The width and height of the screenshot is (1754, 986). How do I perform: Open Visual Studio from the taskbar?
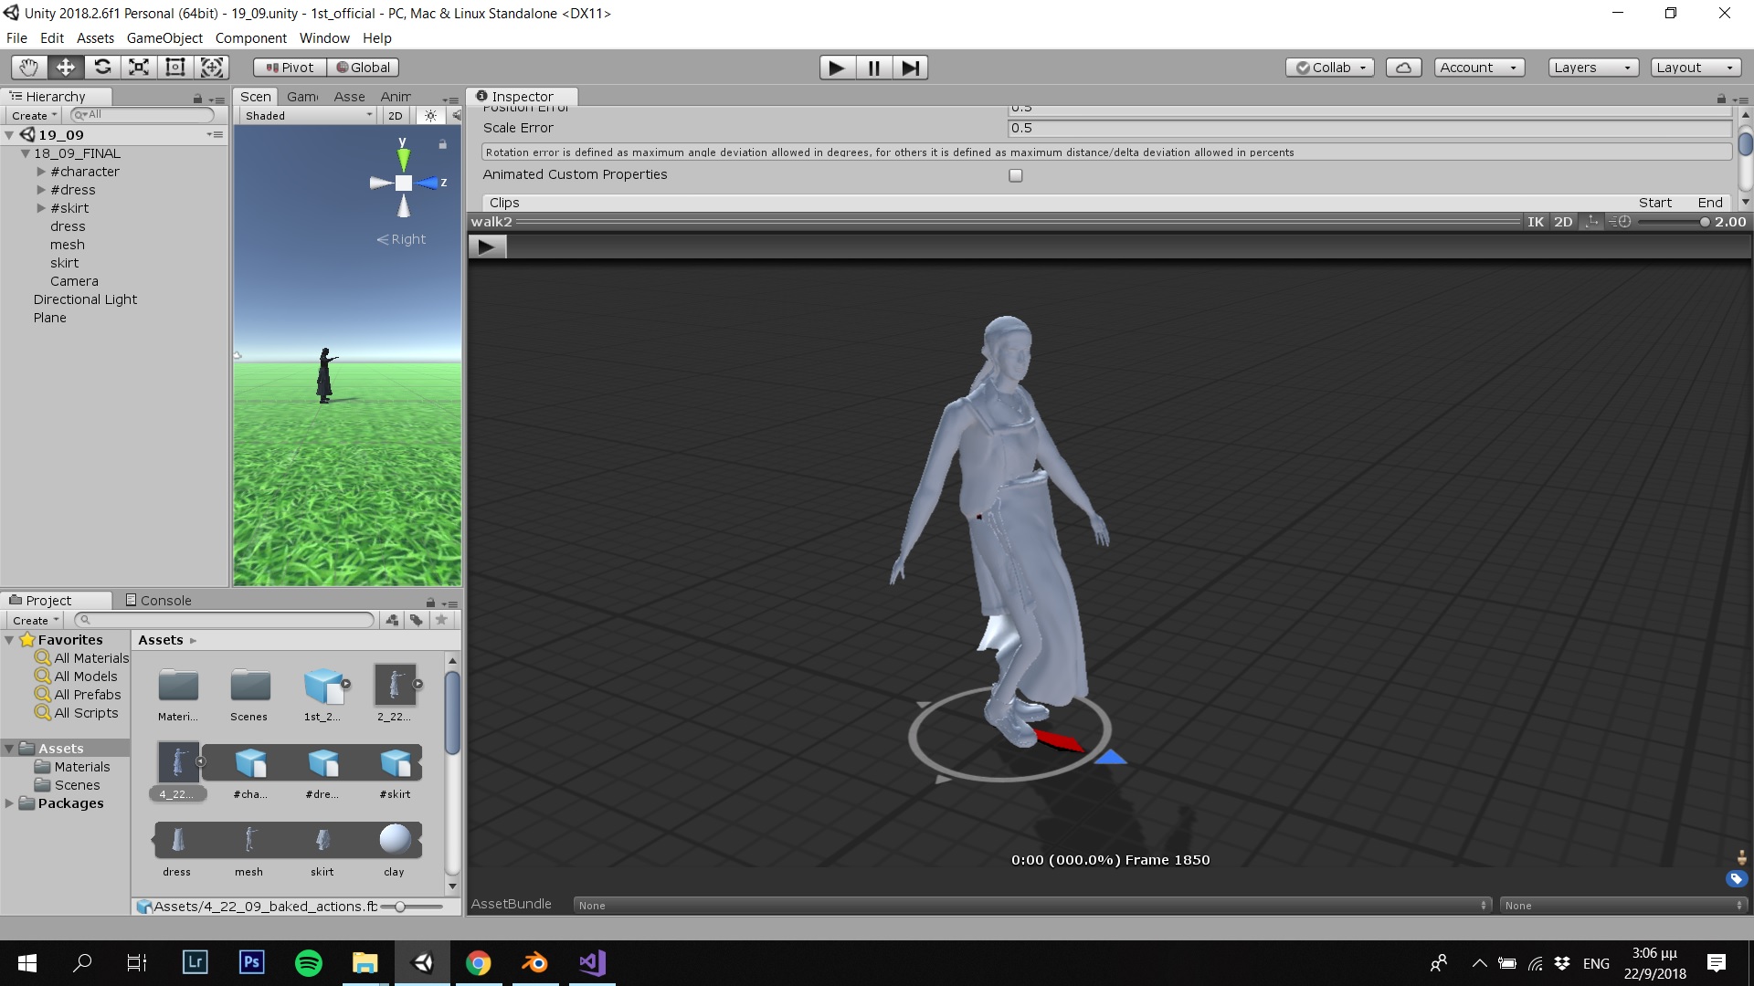[592, 963]
